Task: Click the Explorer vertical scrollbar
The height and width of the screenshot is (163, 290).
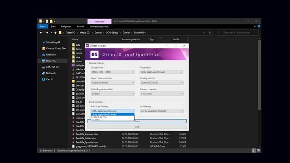Action: tap(260, 75)
